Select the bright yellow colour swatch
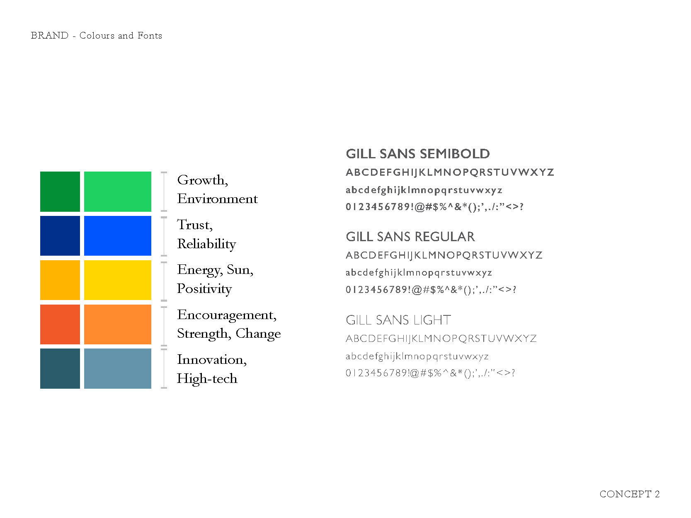The width and height of the screenshot is (691, 518). coord(118,280)
